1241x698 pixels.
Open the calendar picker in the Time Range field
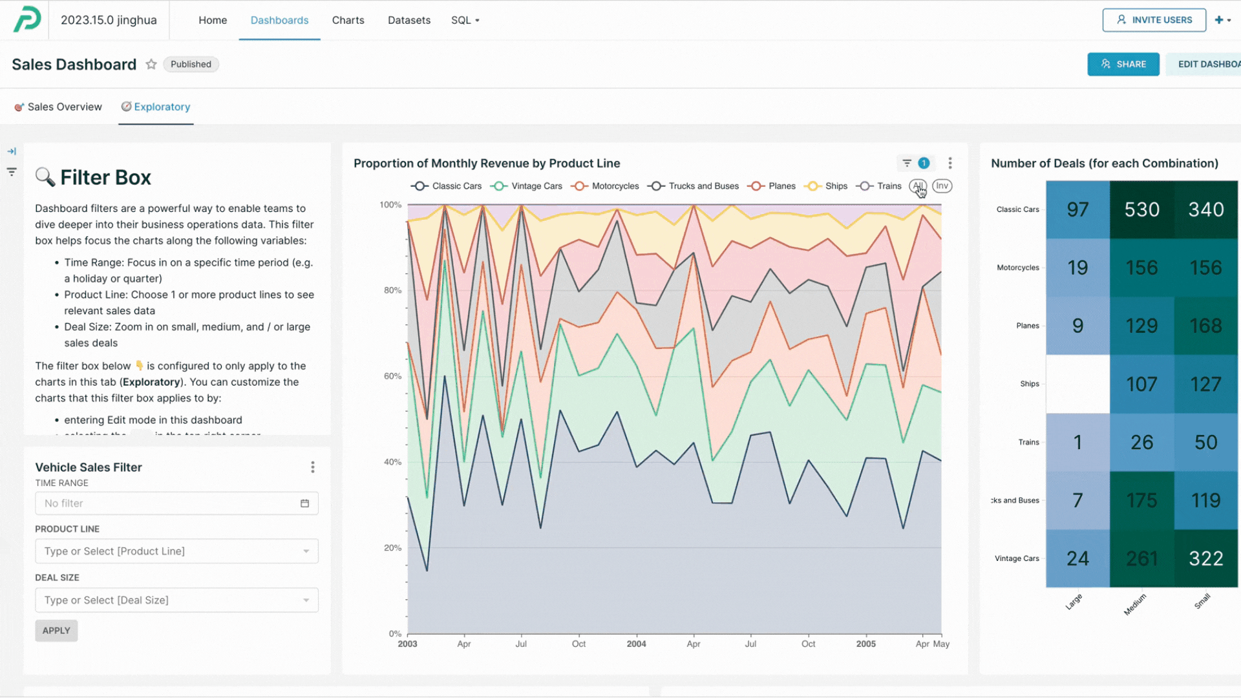point(304,503)
